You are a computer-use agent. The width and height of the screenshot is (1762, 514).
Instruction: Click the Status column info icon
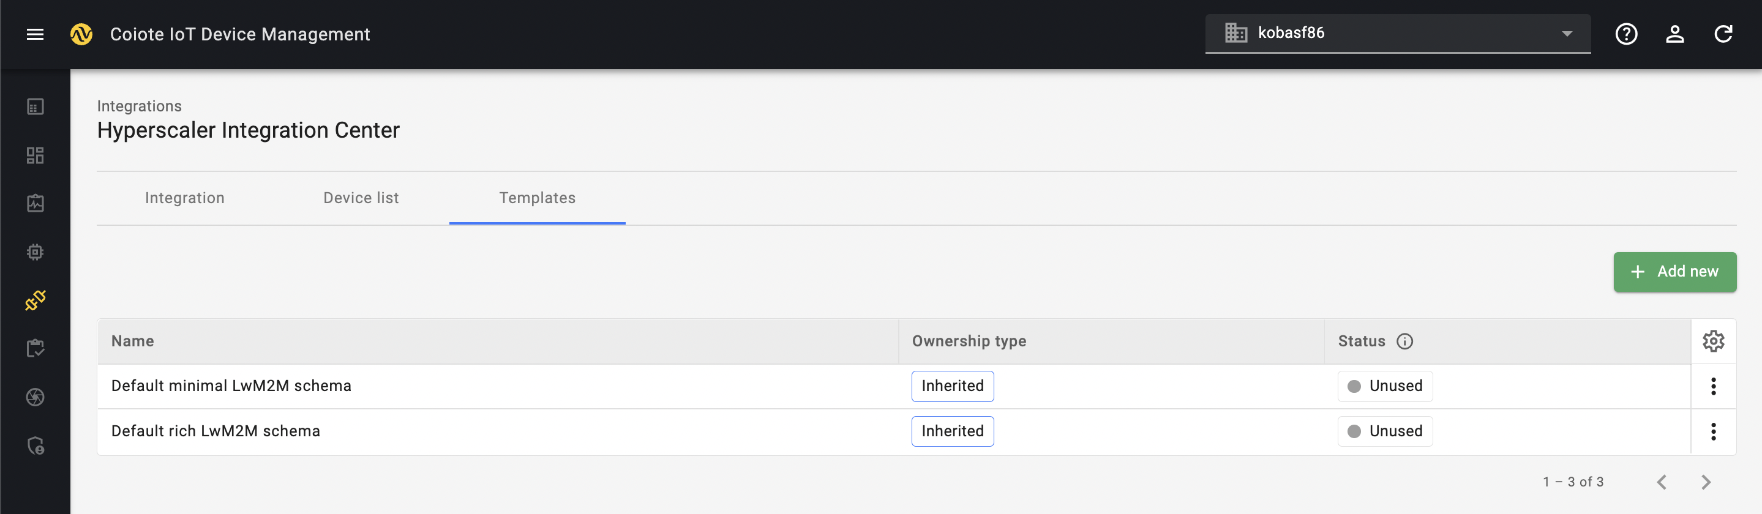(1404, 341)
